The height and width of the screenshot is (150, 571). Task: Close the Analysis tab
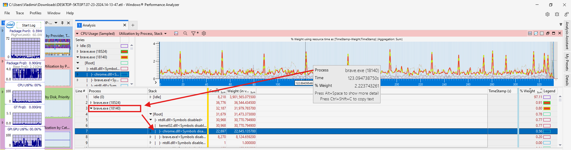click(125, 25)
